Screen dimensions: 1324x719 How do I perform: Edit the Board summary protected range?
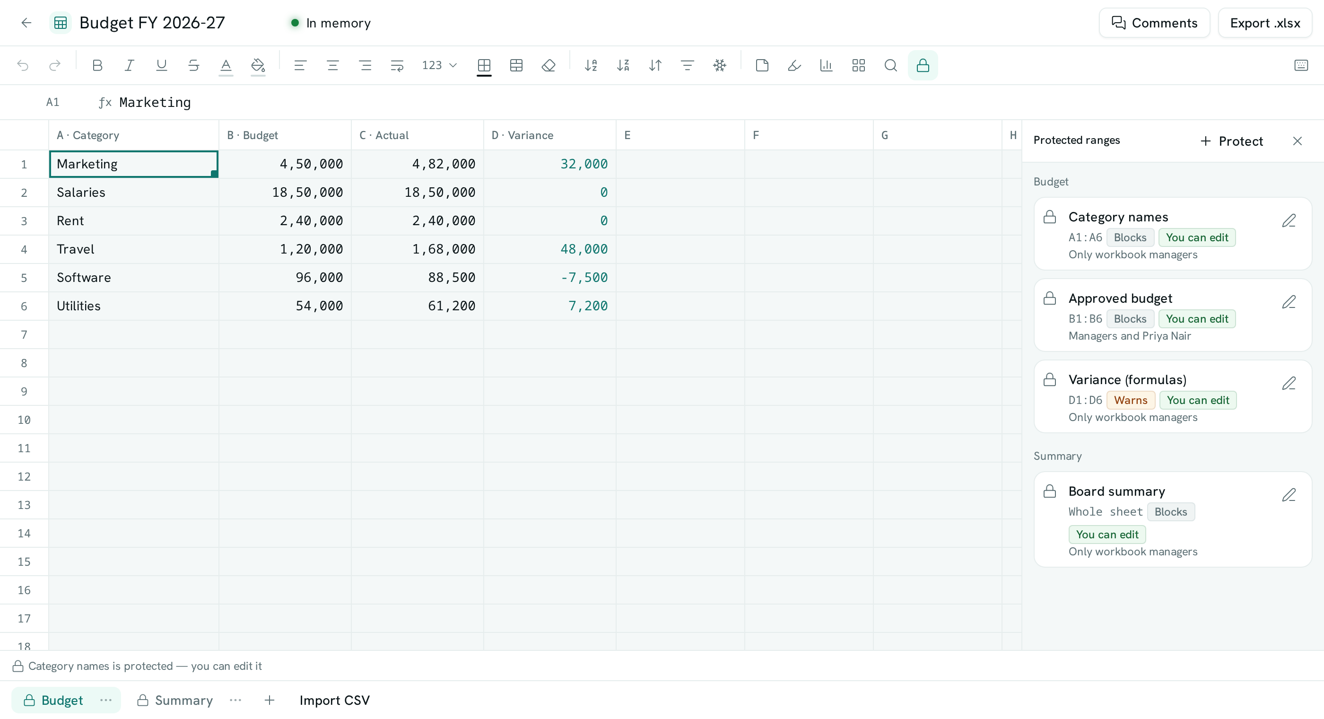pyautogui.click(x=1289, y=495)
